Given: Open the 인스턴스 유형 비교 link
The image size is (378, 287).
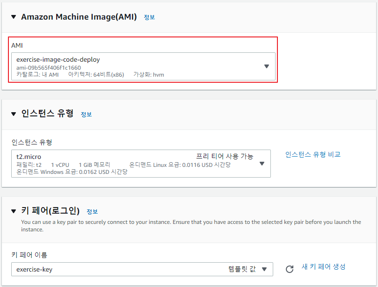Looking at the screenshot, I should coord(313,154).
